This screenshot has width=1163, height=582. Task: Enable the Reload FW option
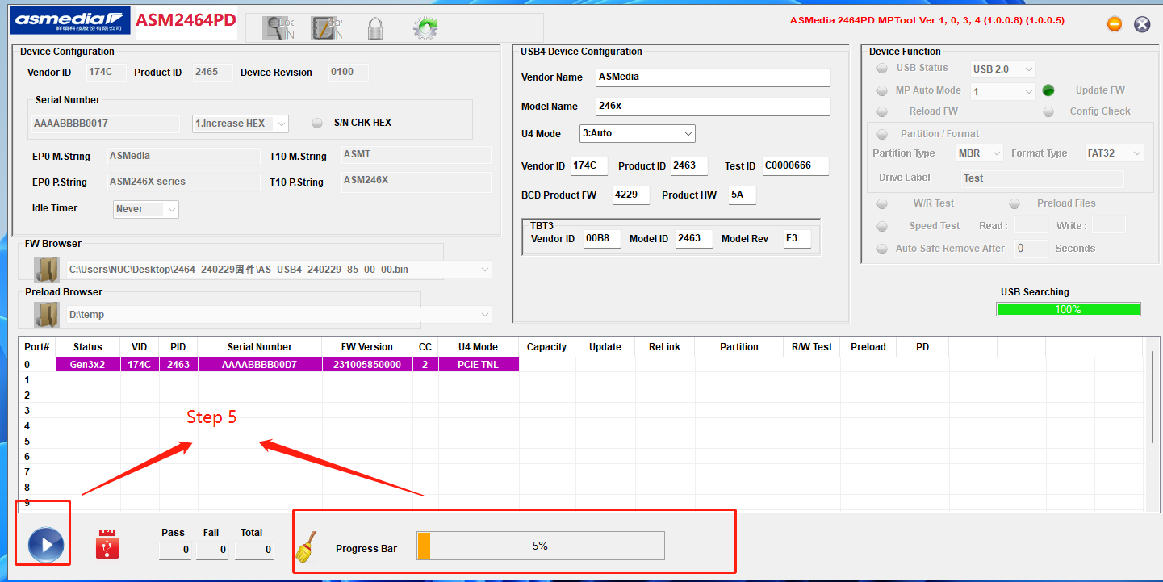pyautogui.click(x=882, y=112)
